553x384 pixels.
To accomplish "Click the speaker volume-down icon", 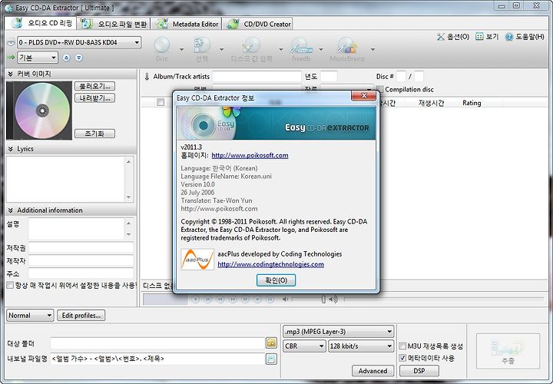I will (285, 299).
